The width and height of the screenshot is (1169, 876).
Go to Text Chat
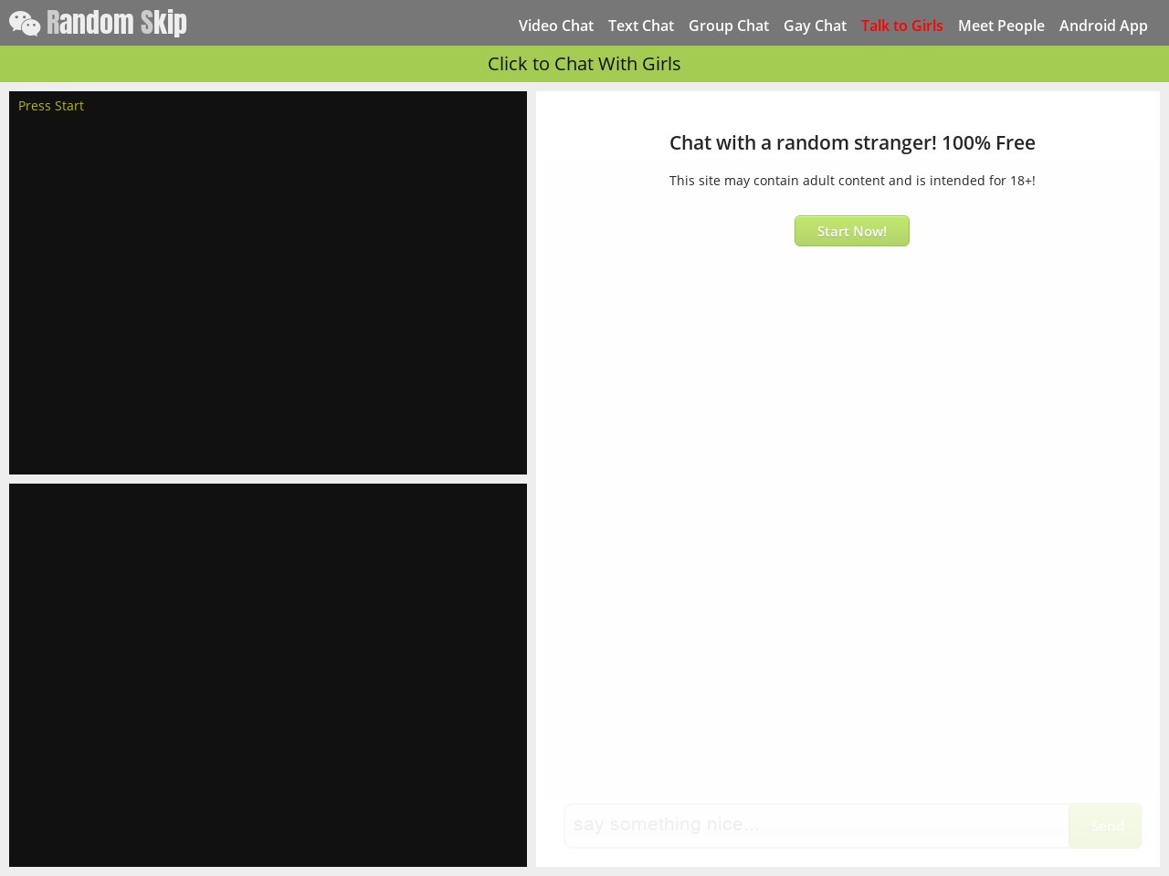point(640,26)
